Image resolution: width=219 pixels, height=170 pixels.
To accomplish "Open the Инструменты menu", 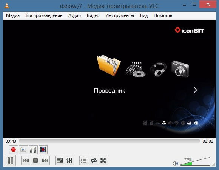I will [x=120, y=15].
